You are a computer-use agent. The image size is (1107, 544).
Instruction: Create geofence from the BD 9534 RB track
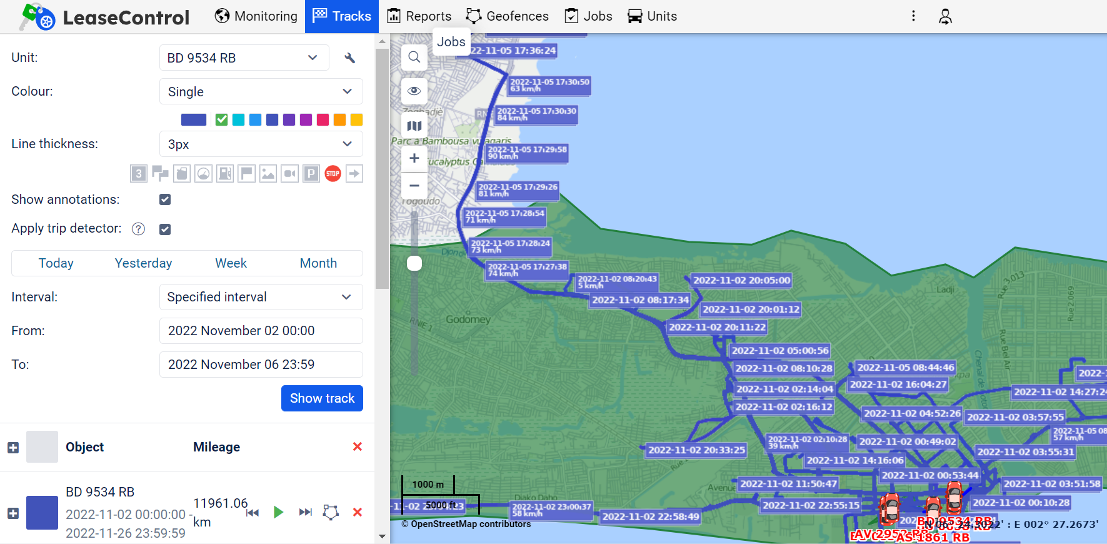pos(331,513)
